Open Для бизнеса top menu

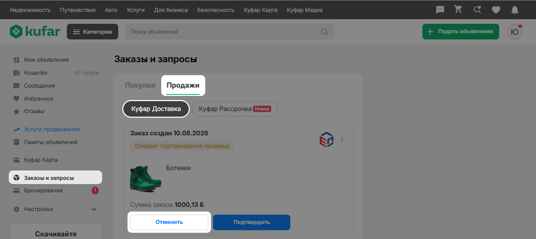point(171,10)
